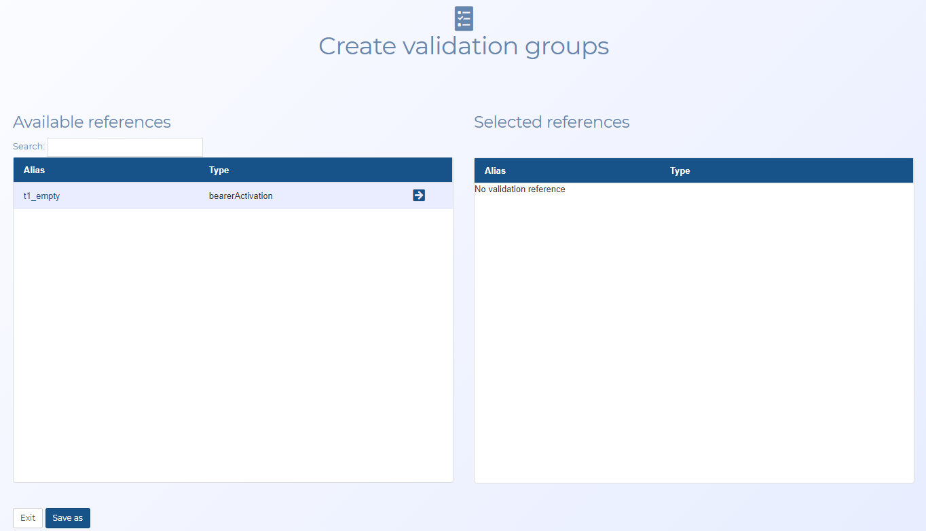Click the 'Create validation groups' page title
Image resolution: width=926 pixels, height=531 pixels.
tap(464, 46)
